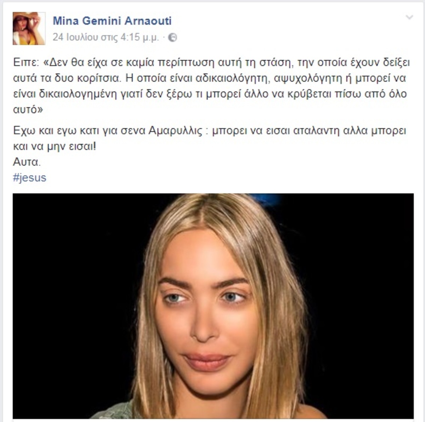Click the 24 Ιουλίου στις 4:15 timestamp
Viewport: 425px width, 422px height.
(x=106, y=37)
